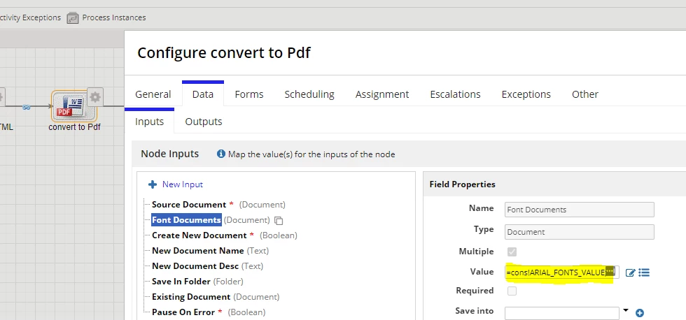
Task: Enable the Required checkbox
Action: pyautogui.click(x=512, y=291)
